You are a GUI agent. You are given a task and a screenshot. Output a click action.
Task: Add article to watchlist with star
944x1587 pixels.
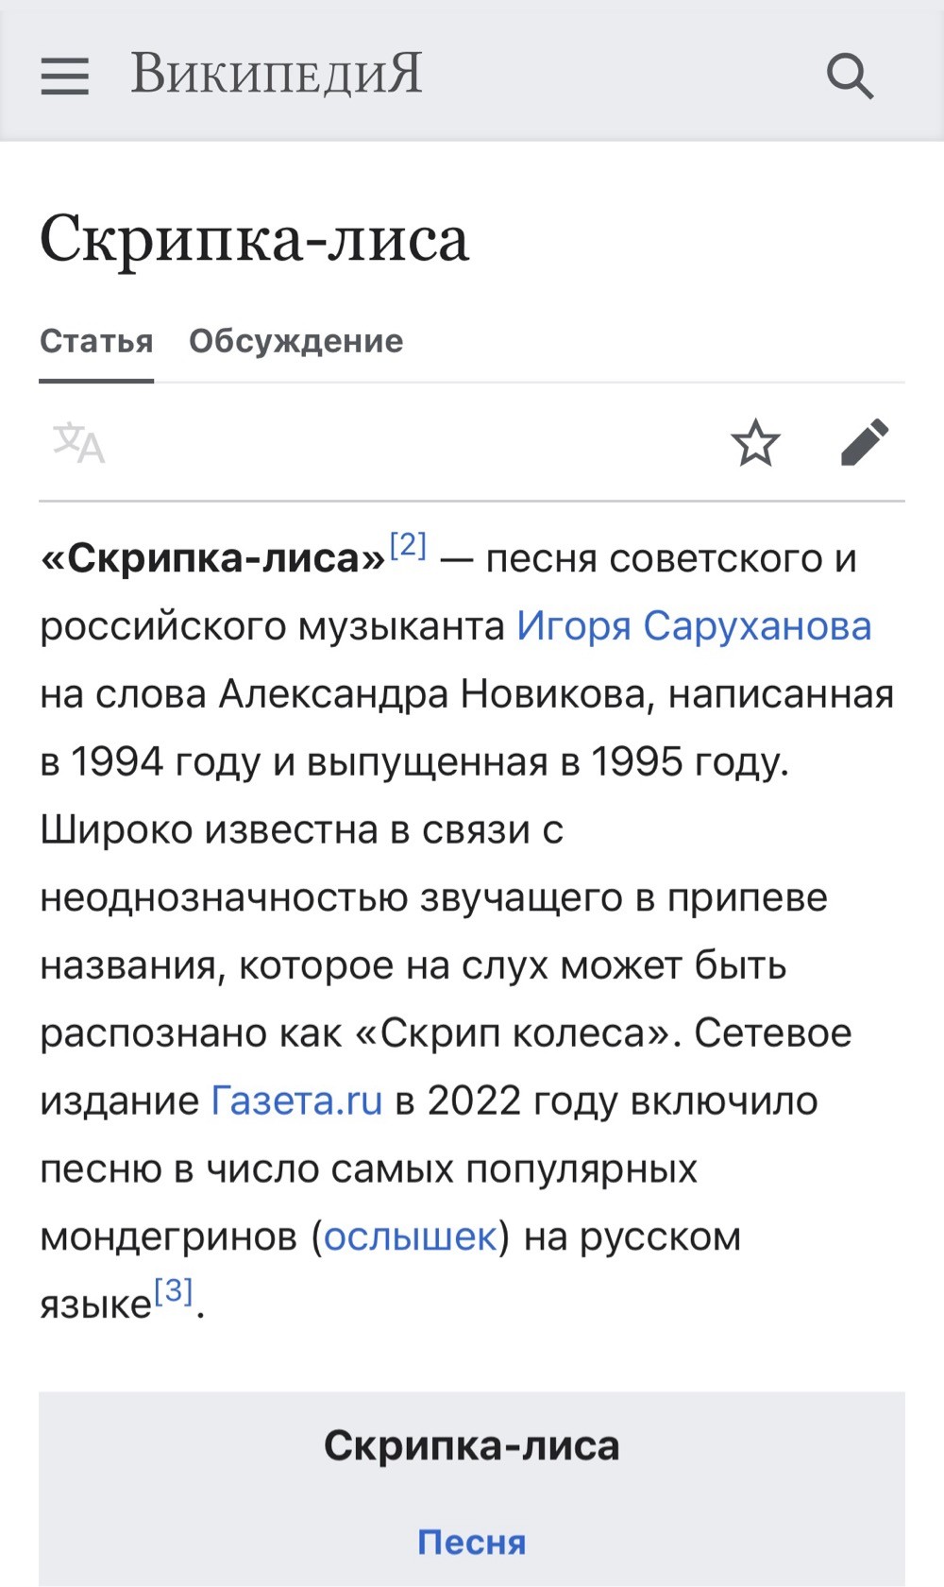click(755, 442)
